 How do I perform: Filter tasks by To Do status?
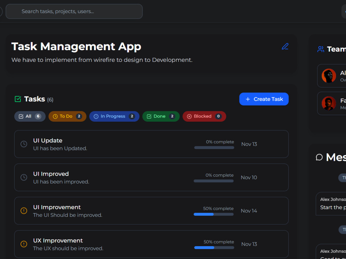click(67, 116)
